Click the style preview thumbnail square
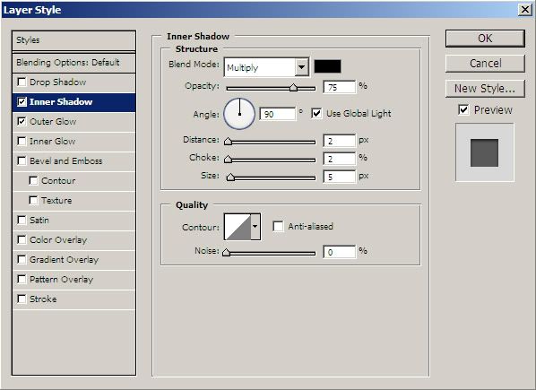The width and height of the screenshot is (536, 390). pos(484,152)
